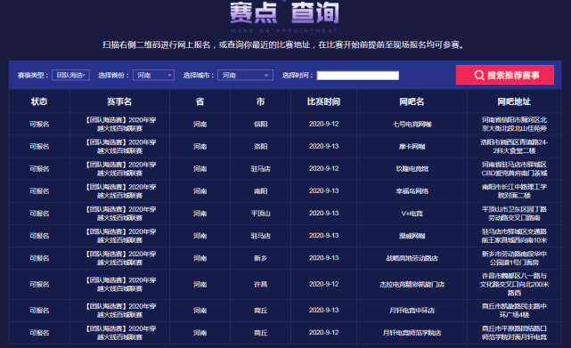
Task: Click the event name in the 新乡 row
Action: click(119, 258)
